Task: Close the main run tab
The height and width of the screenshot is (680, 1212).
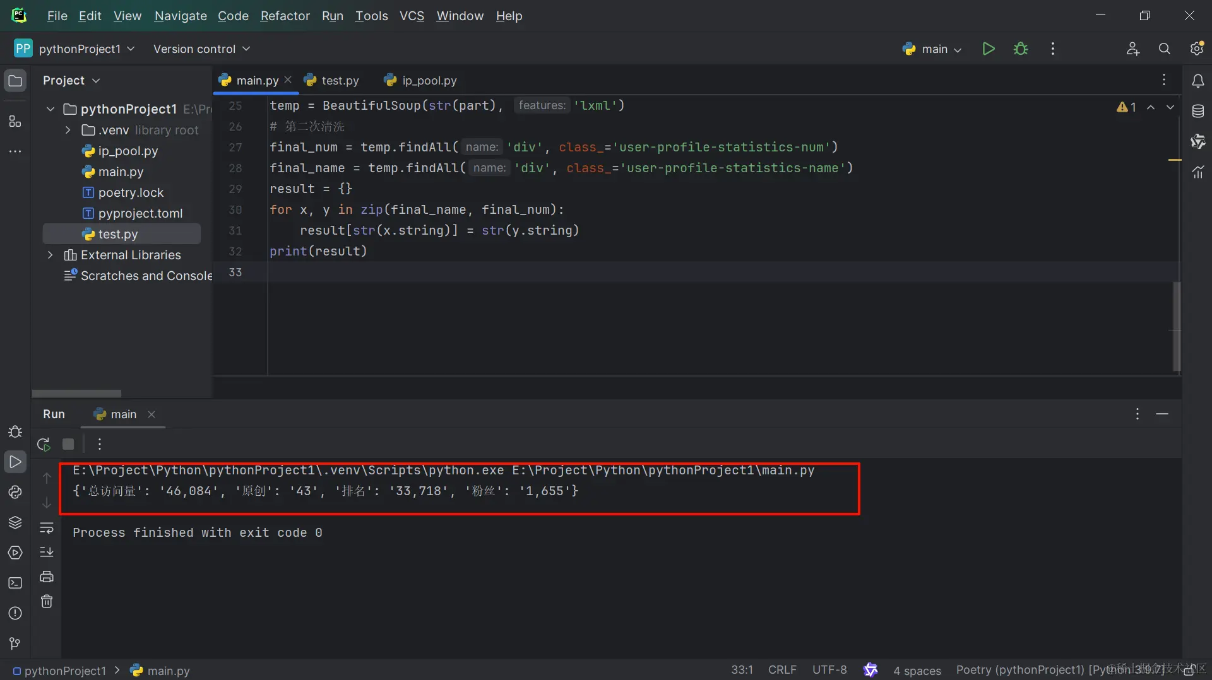Action: tap(151, 414)
